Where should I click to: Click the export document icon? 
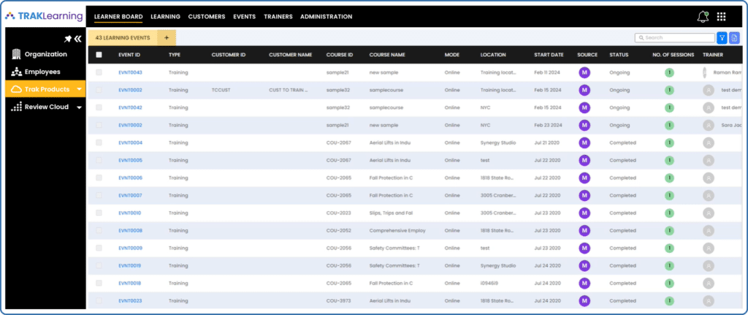(x=734, y=38)
